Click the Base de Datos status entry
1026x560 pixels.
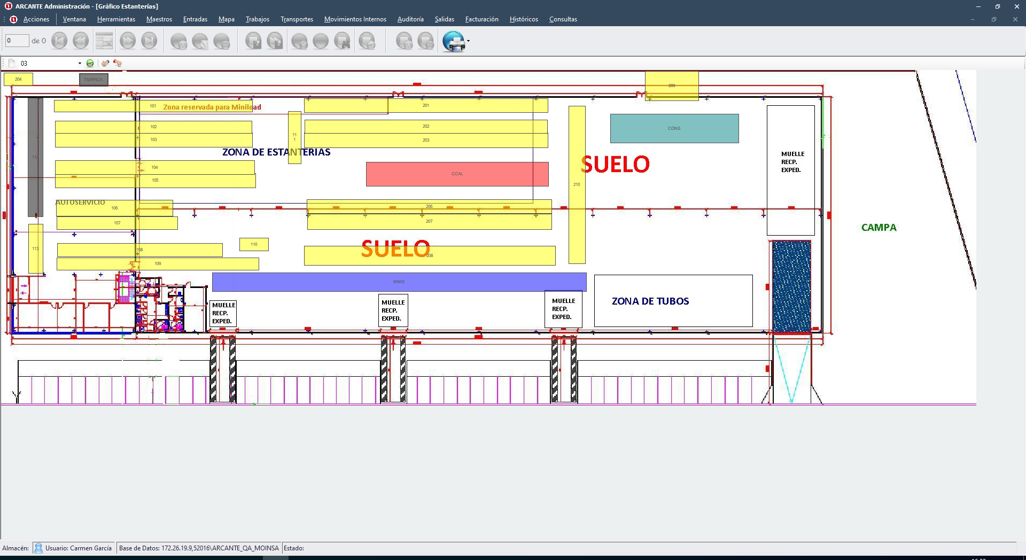pos(199,548)
